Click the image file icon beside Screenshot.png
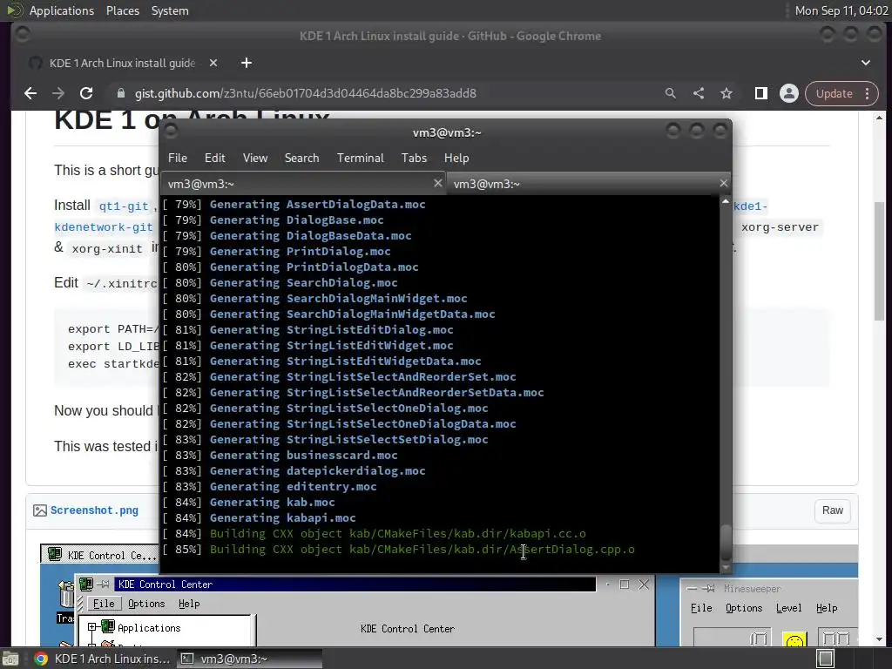This screenshot has width=892, height=669. tap(40, 510)
